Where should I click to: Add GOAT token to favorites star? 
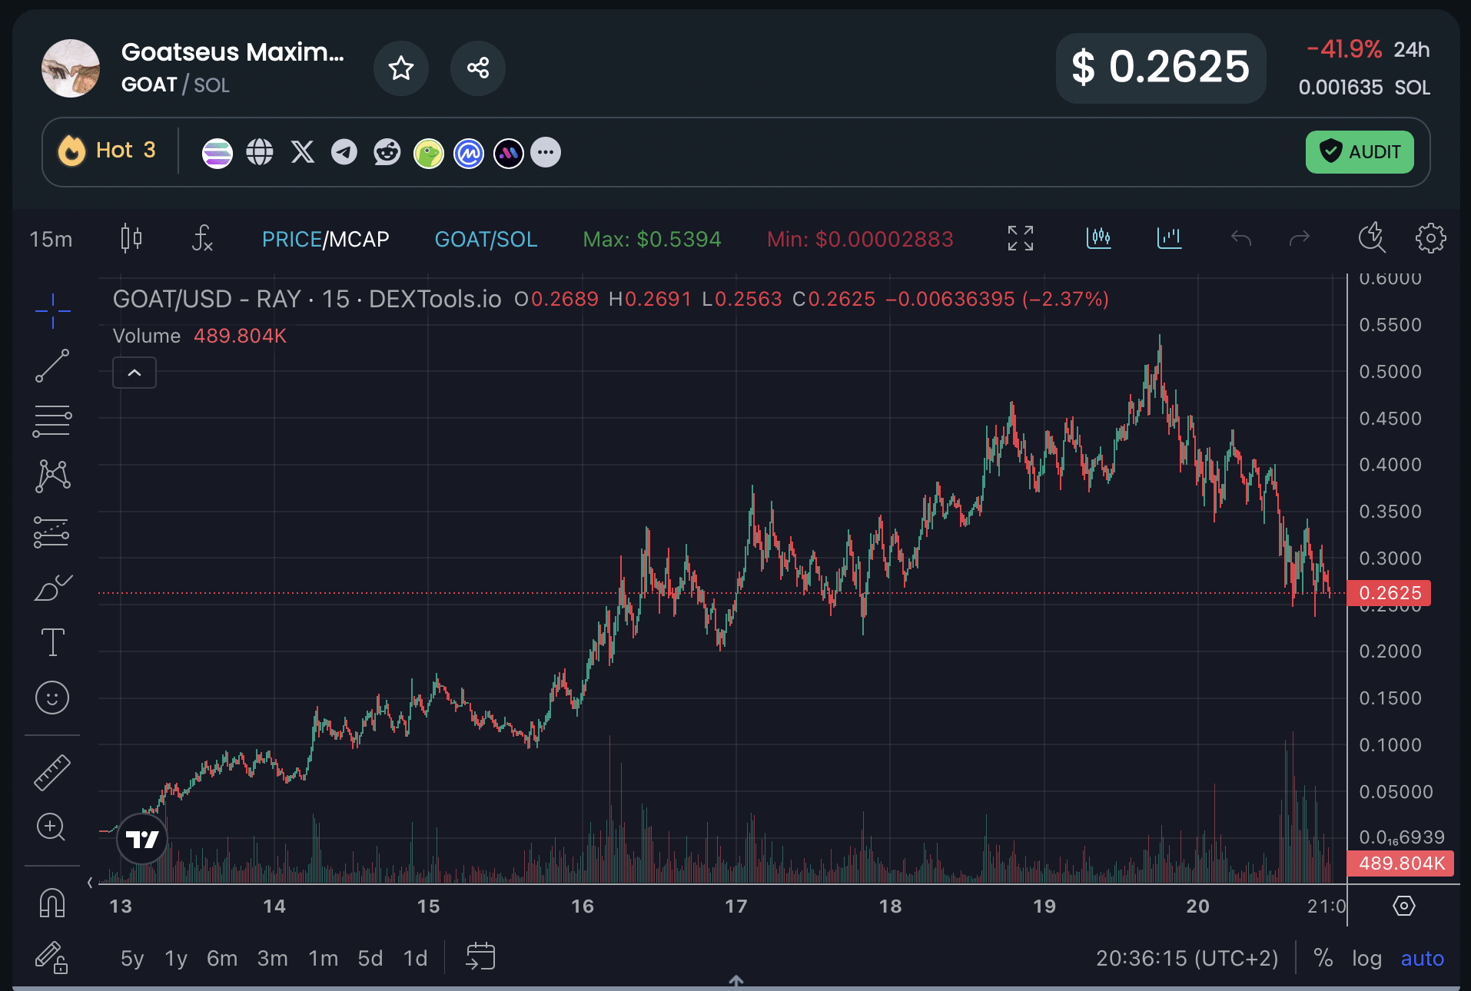[401, 68]
